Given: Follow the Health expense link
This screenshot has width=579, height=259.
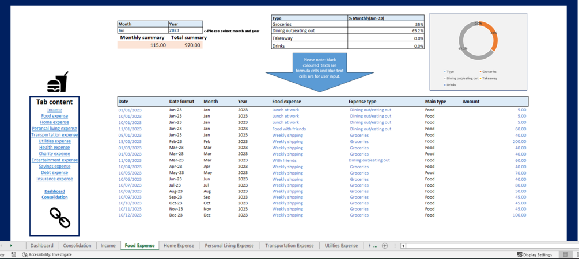Looking at the screenshot, I should (55, 147).
